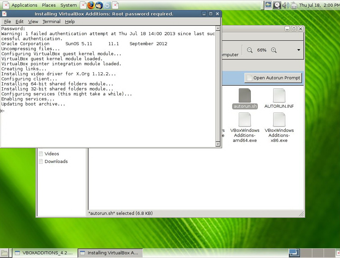The image size is (340, 258).
Task: Open Videos in the file manager sidebar
Action: tap(52, 154)
